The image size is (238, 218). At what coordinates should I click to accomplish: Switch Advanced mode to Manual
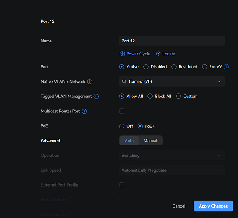point(150,141)
